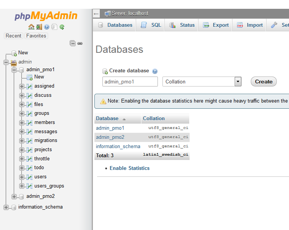
Task: Click the reload navigation panel icon
Action: tap(62, 27)
